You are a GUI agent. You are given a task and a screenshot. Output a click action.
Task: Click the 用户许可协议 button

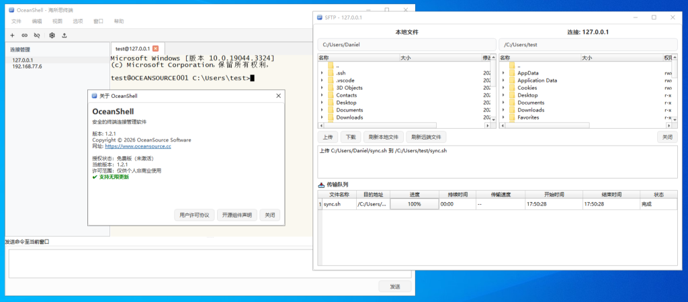pyautogui.click(x=194, y=215)
